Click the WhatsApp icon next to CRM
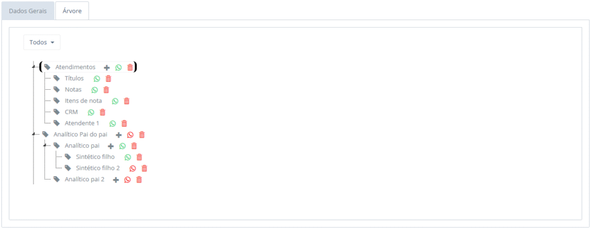591x229 pixels. tap(91, 112)
